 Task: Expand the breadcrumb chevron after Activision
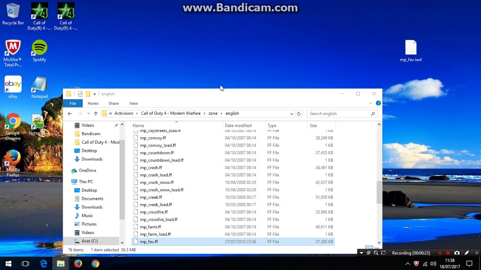pyautogui.click(x=137, y=113)
